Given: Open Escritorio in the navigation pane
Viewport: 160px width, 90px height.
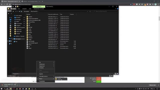Looking at the screenshot, I should pos(18,18).
